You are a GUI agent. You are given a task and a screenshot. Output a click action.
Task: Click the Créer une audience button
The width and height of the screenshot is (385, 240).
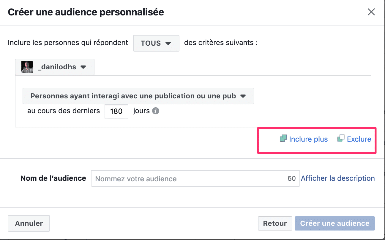(335, 223)
